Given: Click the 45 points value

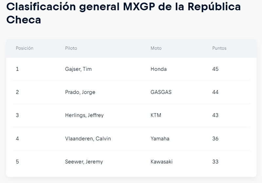Looking at the screenshot, I should click(x=215, y=69).
